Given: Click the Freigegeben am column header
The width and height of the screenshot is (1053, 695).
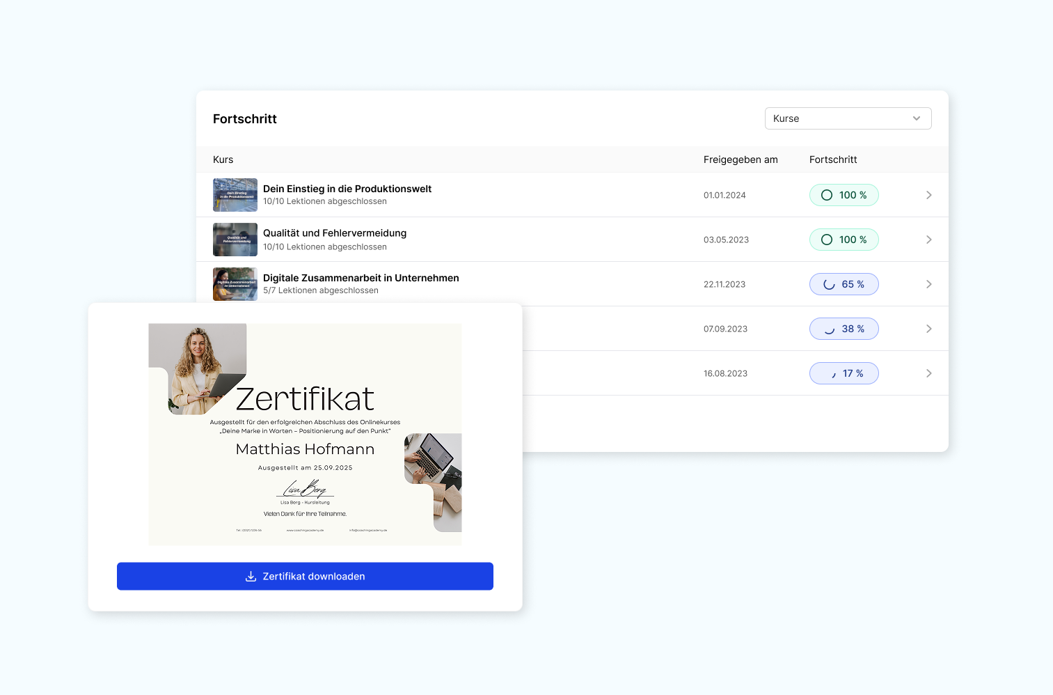Looking at the screenshot, I should click(x=741, y=159).
